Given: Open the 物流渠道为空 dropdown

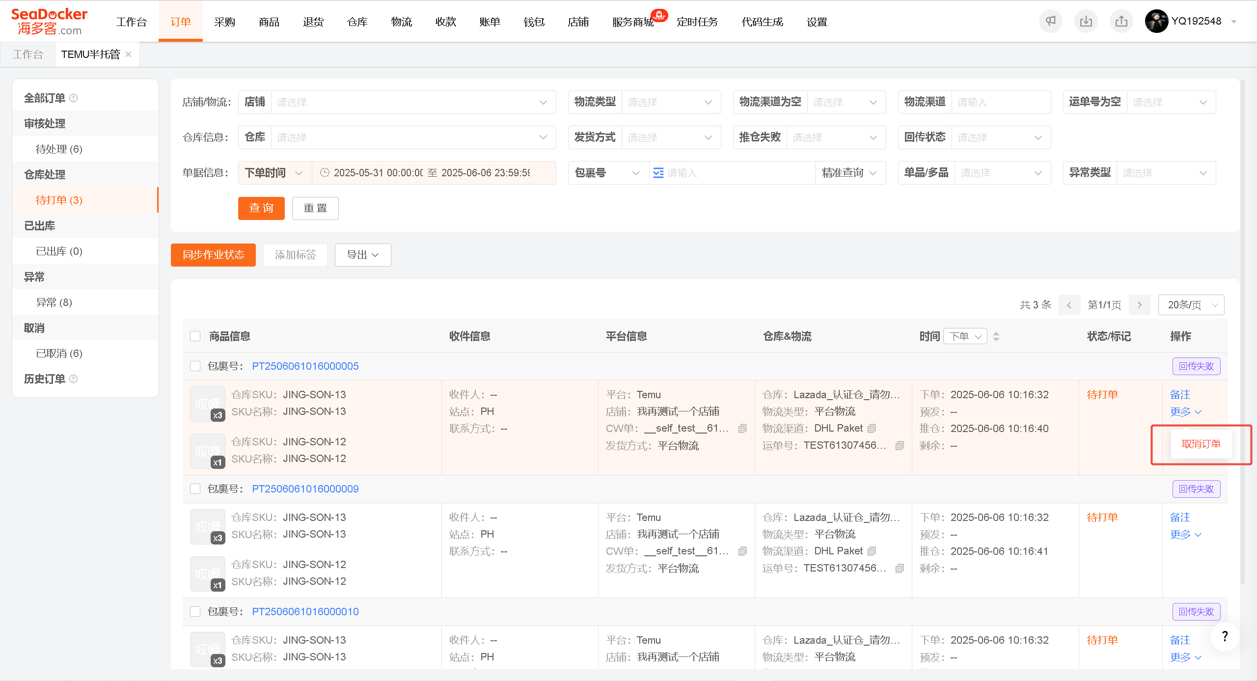Looking at the screenshot, I should click(846, 102).
